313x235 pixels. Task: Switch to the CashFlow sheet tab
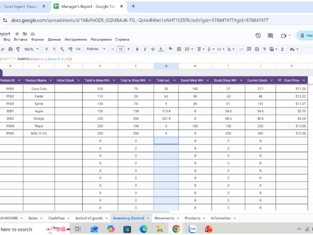(x=56, y=218)
